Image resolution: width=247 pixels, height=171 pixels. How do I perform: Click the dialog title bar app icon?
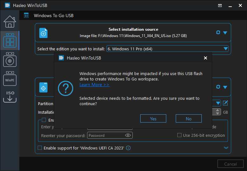click(61, 58)
